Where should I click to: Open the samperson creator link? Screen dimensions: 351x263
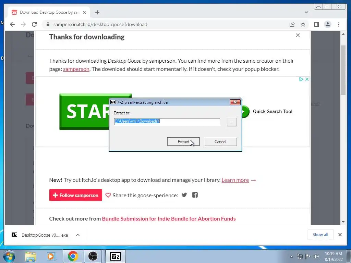click(x=76, y=69)
